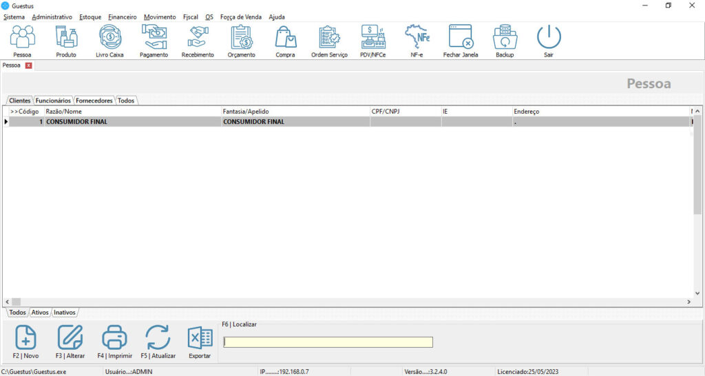Show only Inativos records tab
This screenshot has height=376, width=705.
click(x=65, y=313)
